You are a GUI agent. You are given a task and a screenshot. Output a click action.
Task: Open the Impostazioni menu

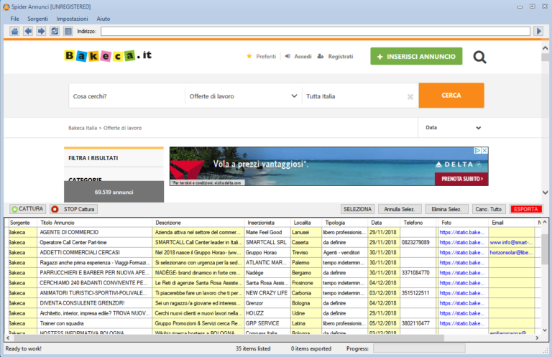(72, 18)
